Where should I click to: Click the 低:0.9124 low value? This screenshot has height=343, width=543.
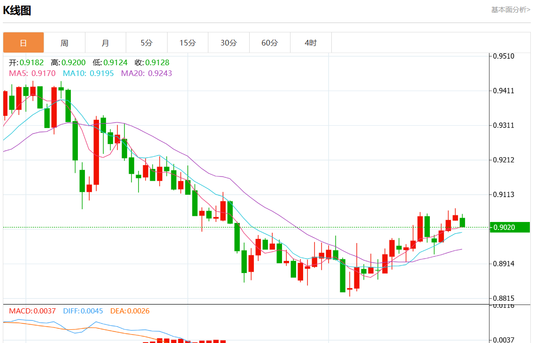coord(110,63)
